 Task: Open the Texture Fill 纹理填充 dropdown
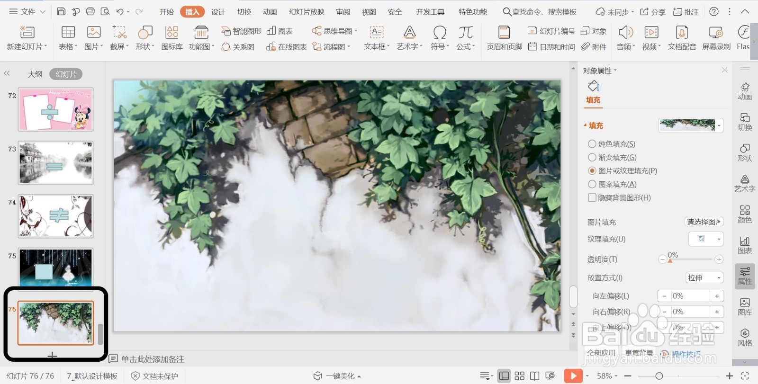point(706,239)
